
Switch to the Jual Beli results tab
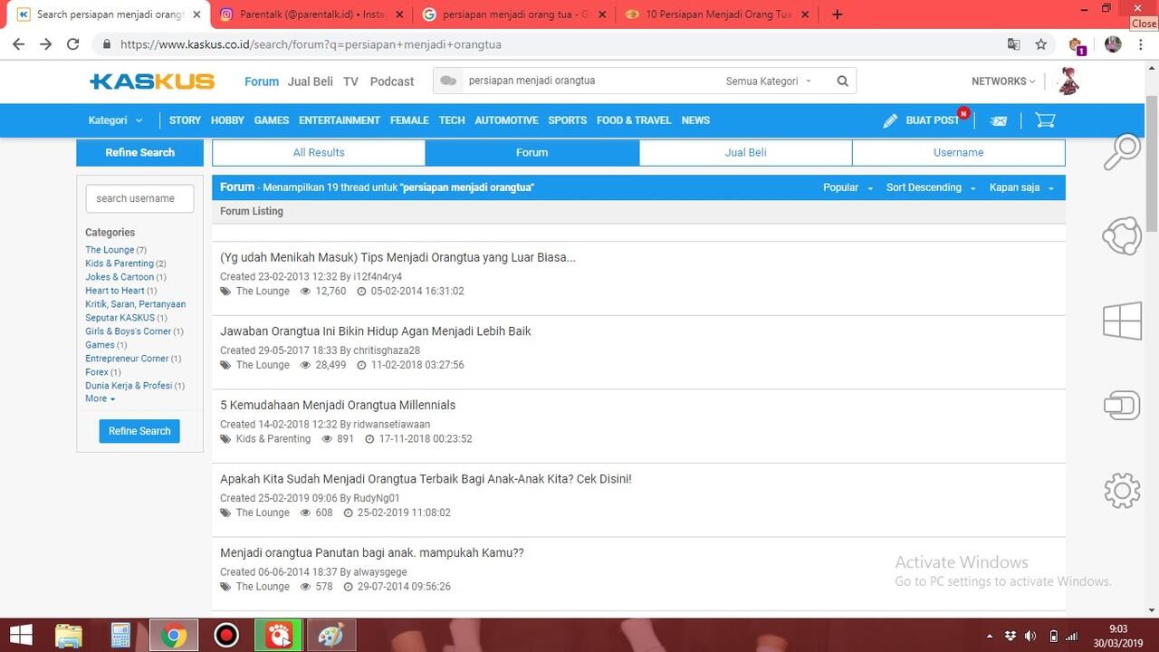tap(745, 153)
